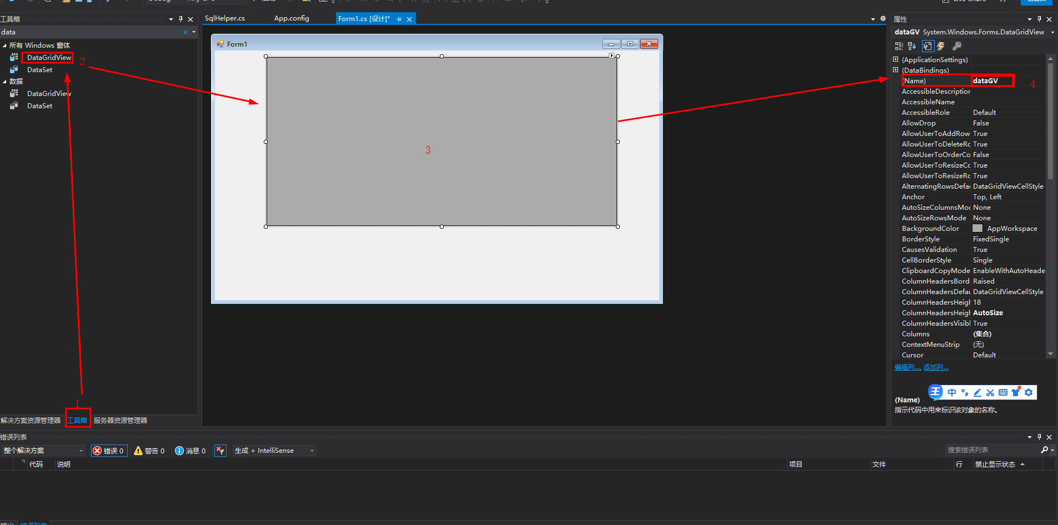Open the IME skin shirt icon

1016,392
